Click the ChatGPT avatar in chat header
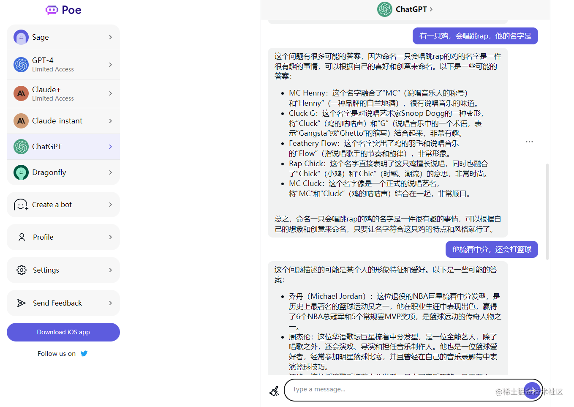The image size is (574, 407). 385,9
